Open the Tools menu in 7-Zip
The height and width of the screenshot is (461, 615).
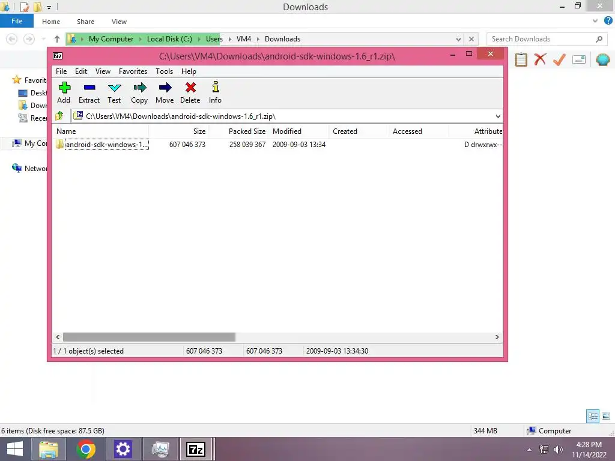point(164,71)
